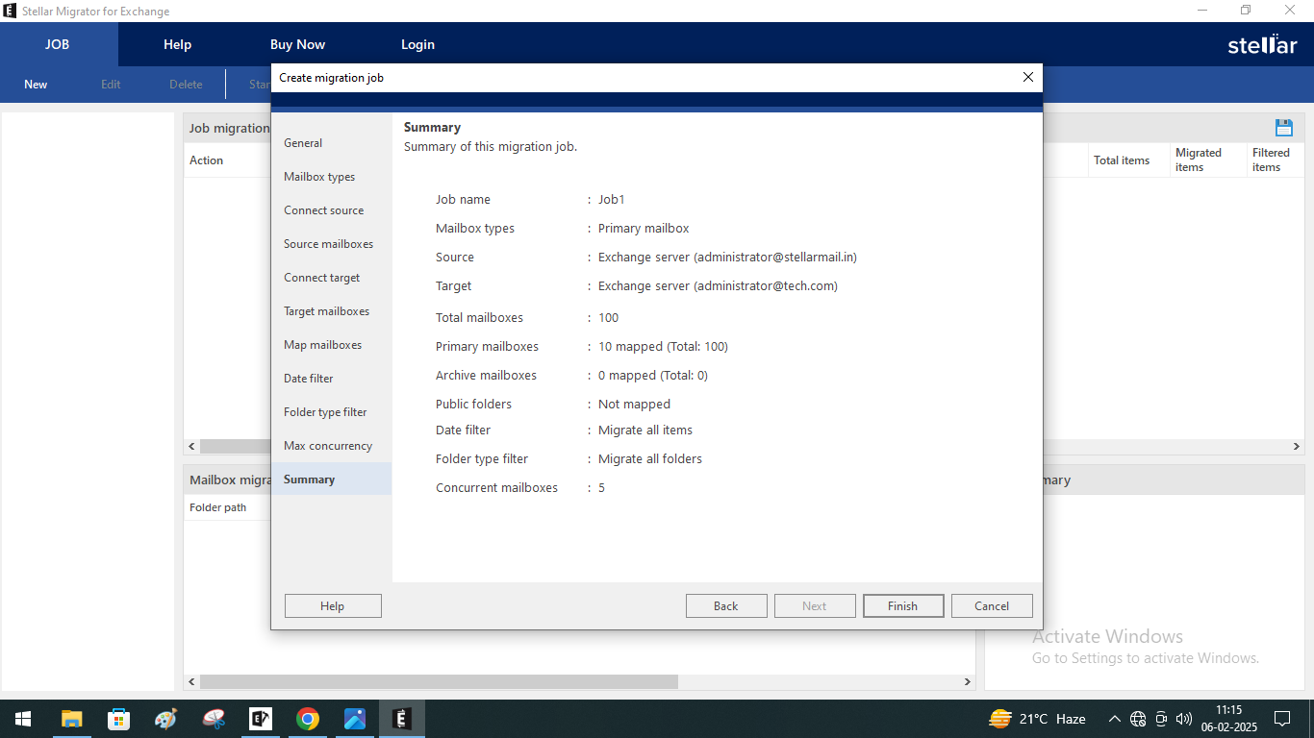Go to the Target mailboxes step

[x=326, y=311]
